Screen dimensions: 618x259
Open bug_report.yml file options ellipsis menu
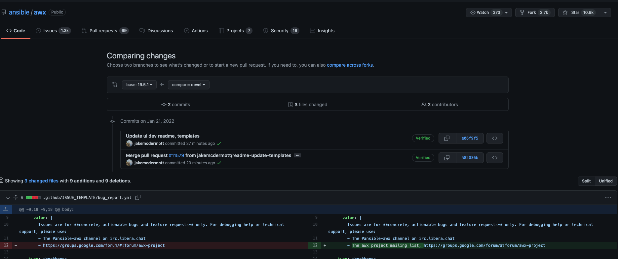tap(608, 197)
